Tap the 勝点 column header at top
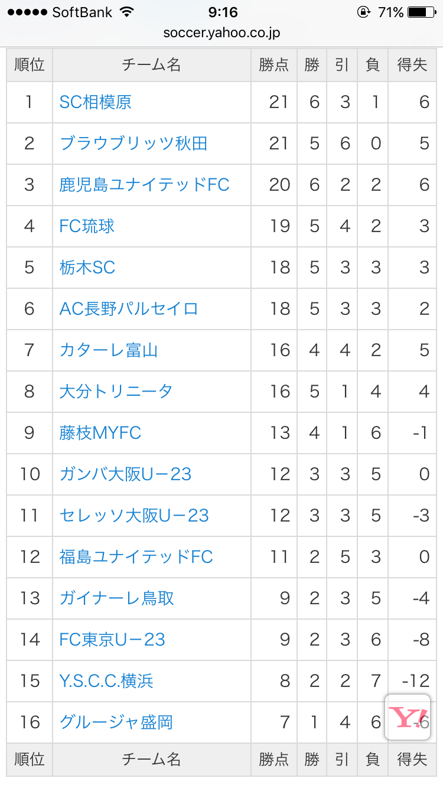Image resolution: width=443 pixels, height=788 pixels. point(273,65)
